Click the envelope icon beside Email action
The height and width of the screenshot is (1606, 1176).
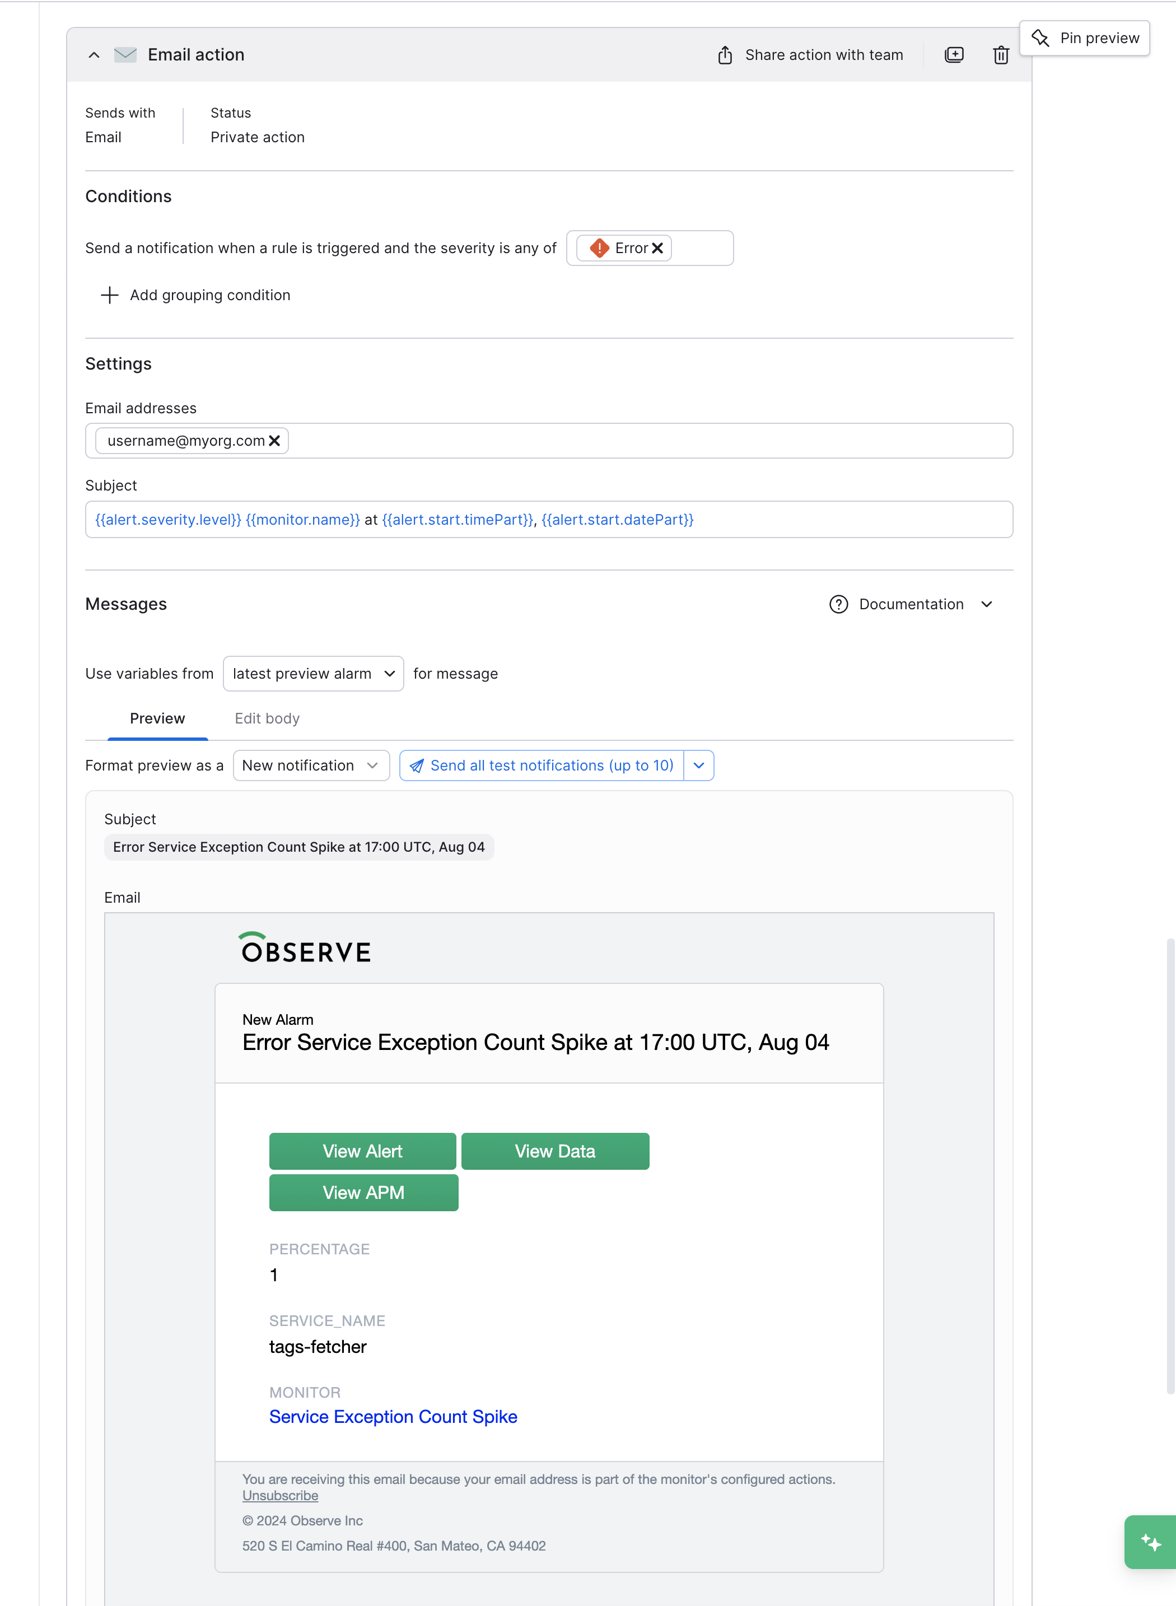pos(125,55)
